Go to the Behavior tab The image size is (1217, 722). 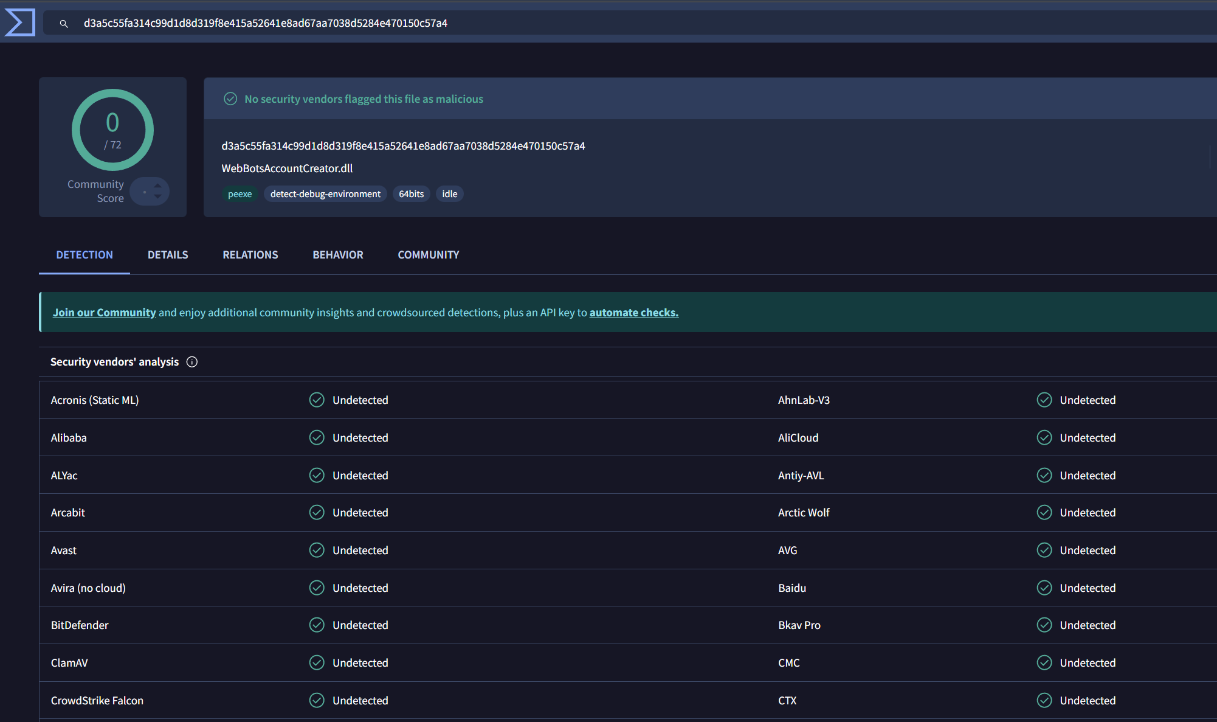(338, 255)
